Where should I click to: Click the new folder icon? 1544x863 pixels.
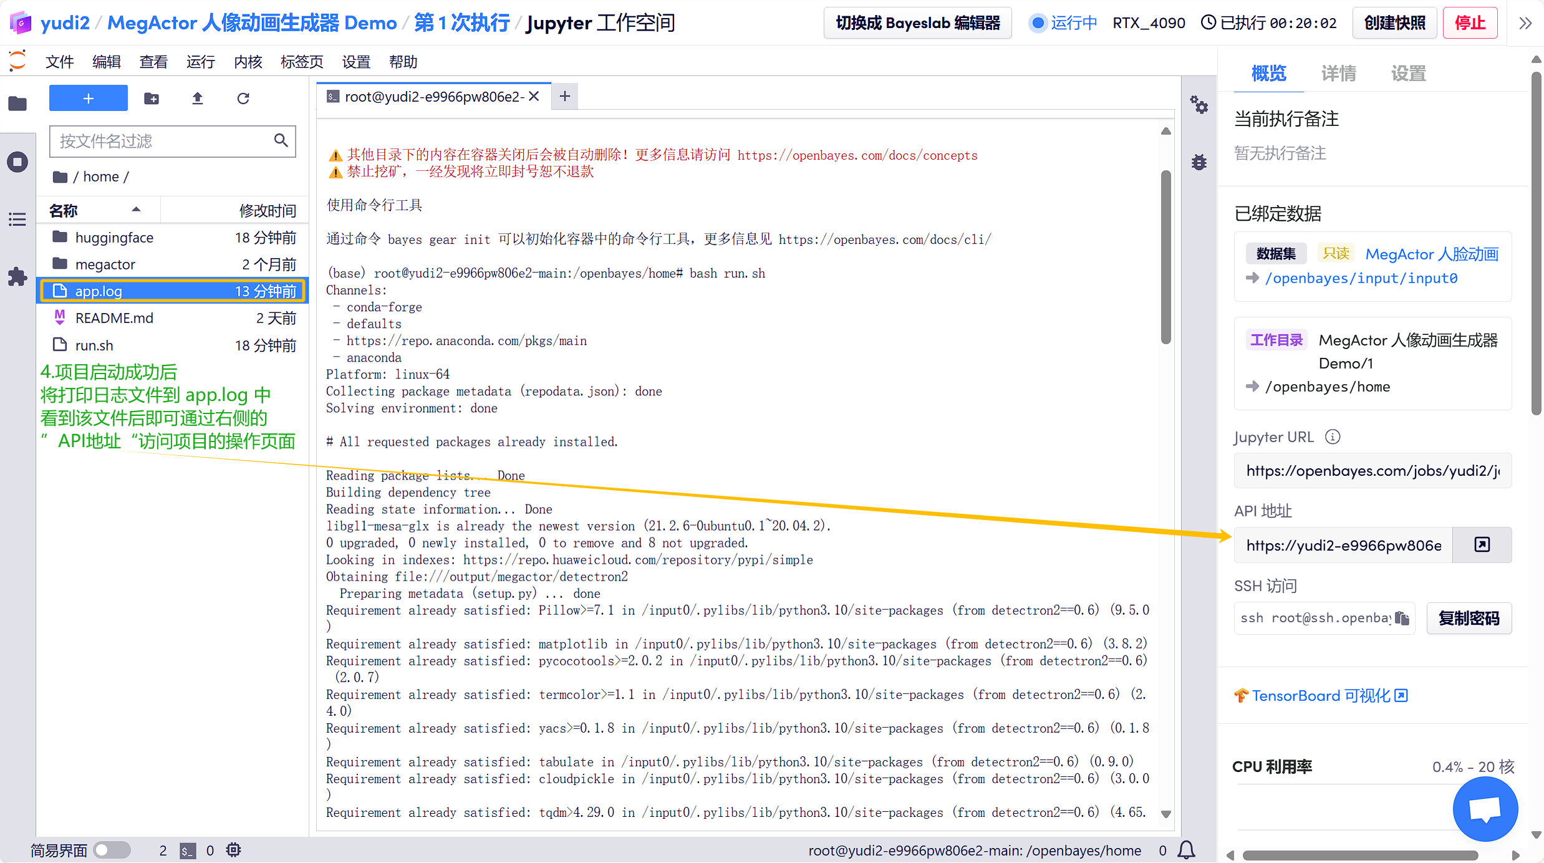tap(152, 99)
